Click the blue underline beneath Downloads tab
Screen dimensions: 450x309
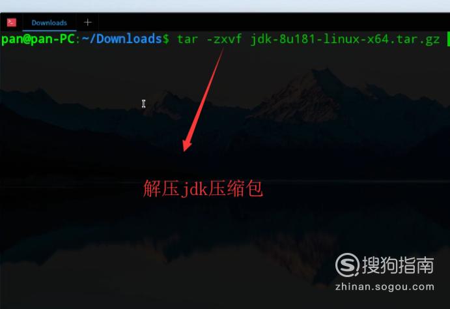pos(49,30)
